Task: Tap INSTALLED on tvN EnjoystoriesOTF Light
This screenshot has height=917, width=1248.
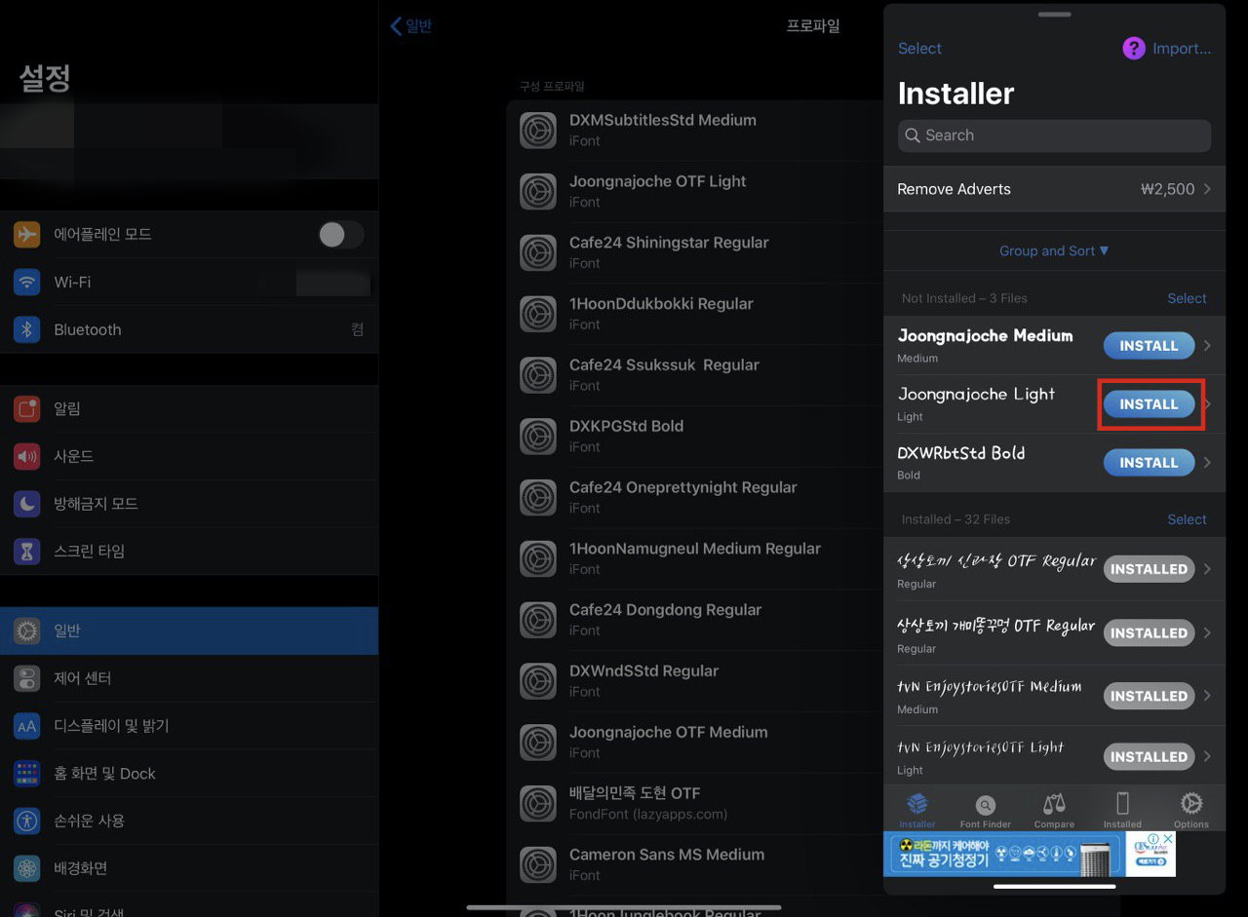Action: pyautogui.click(x=1149, y=756)
